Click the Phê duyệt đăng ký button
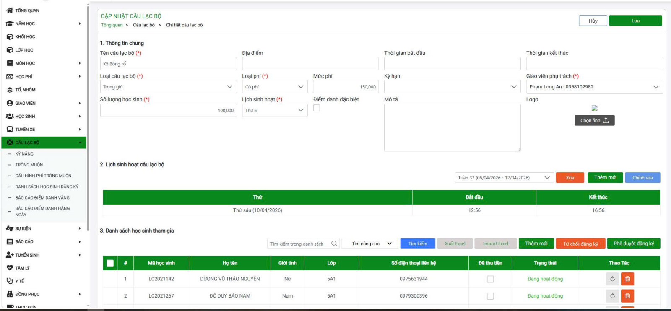The image size is (671, 311). 633,244
